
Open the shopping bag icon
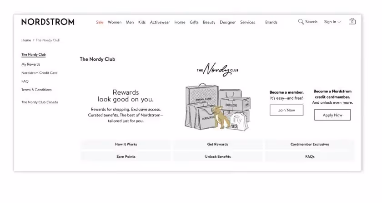[x=352, y=21]
